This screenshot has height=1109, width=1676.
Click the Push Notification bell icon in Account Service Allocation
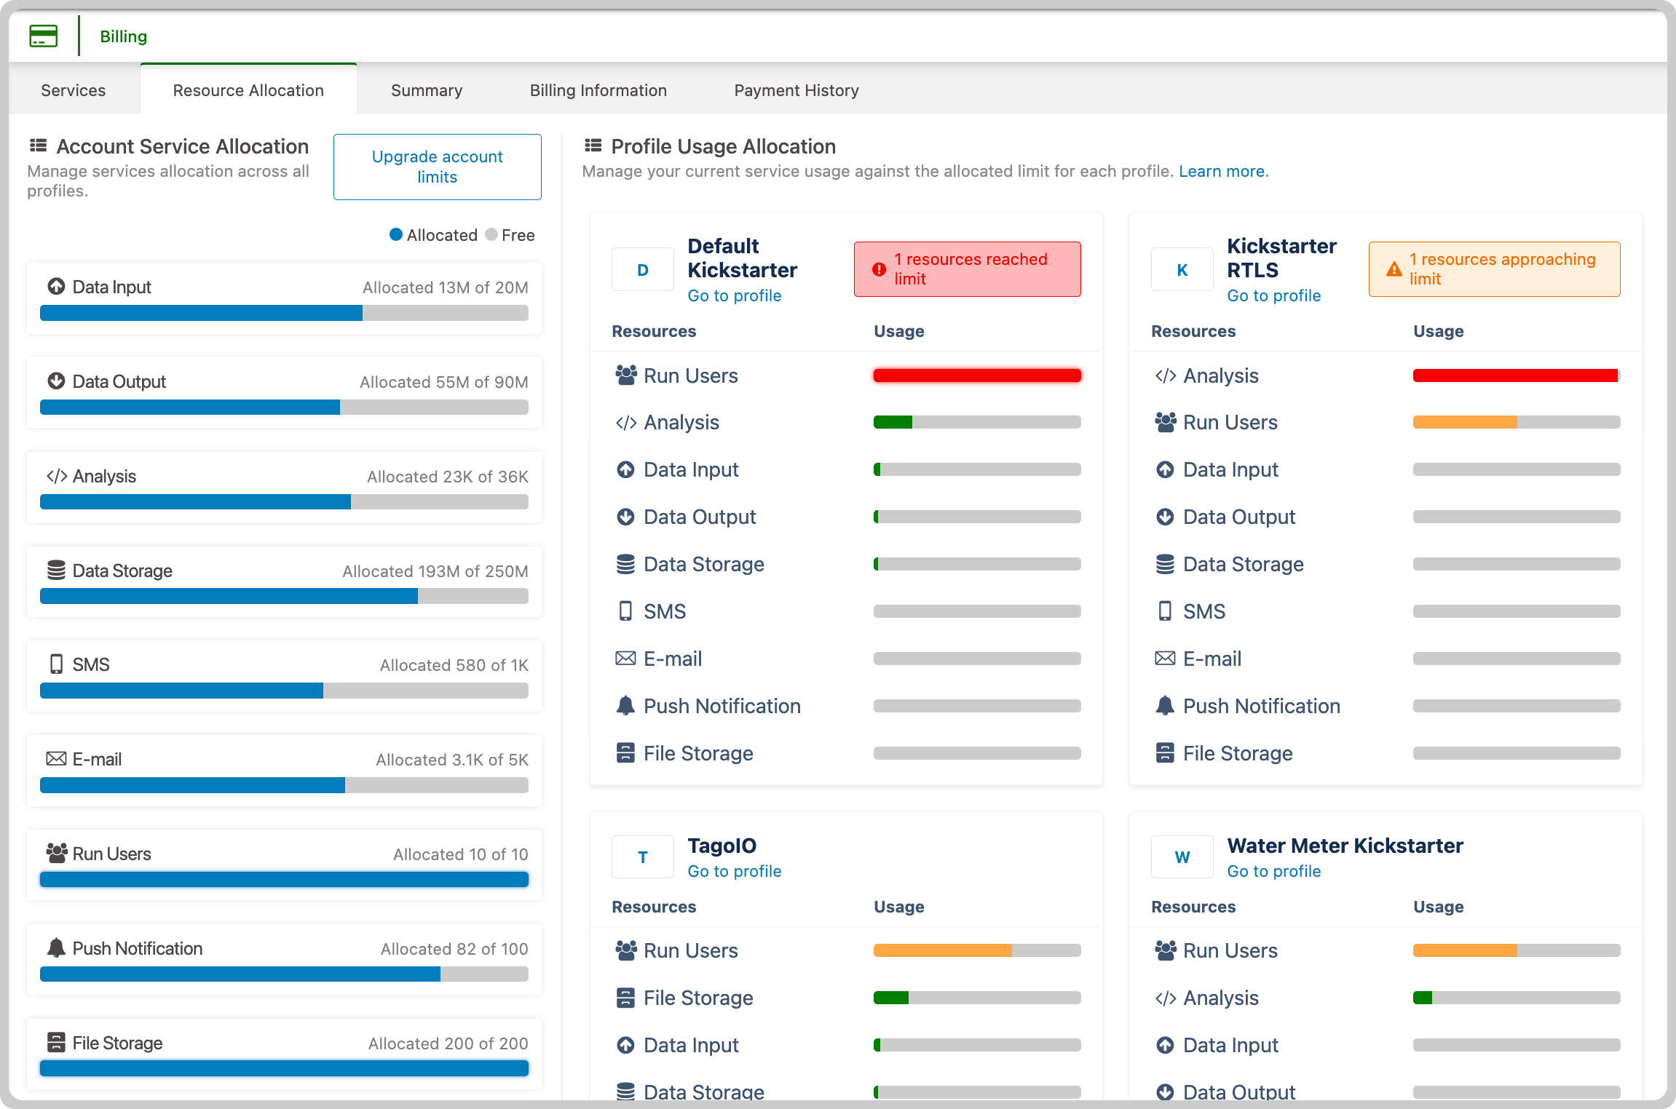point(56,947)
